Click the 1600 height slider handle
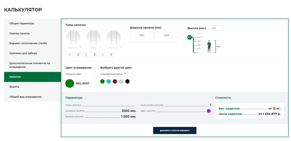This screenshot has width=291, height=141. [190, 37]
